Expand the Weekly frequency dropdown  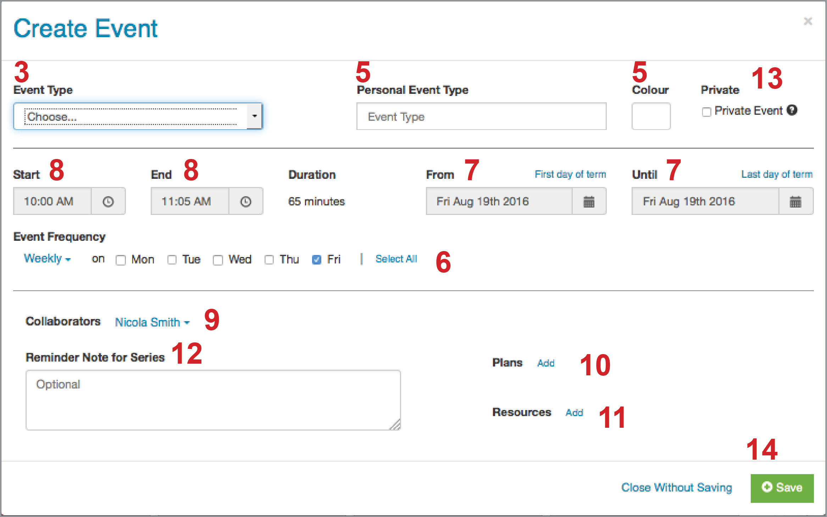coord(47,259)
